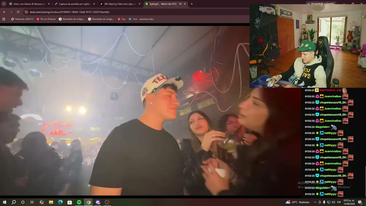Focus the kick.com address bar URL
This screenshot has width=366, height=206.
click(69, 12)
